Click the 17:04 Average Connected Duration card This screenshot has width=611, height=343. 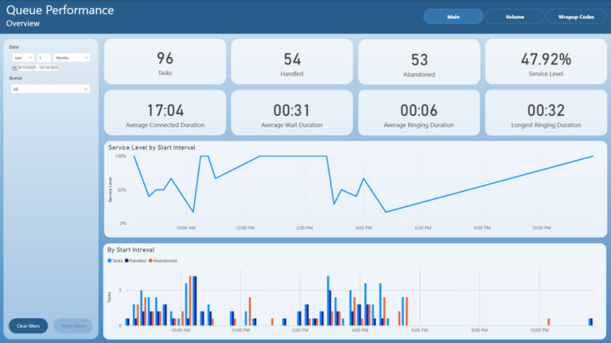point(165,113)
